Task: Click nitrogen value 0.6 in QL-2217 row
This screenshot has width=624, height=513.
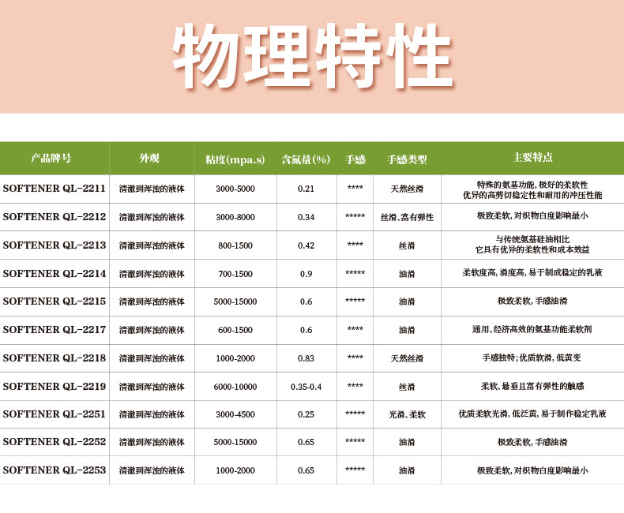Action: click(x=306, y=330)
